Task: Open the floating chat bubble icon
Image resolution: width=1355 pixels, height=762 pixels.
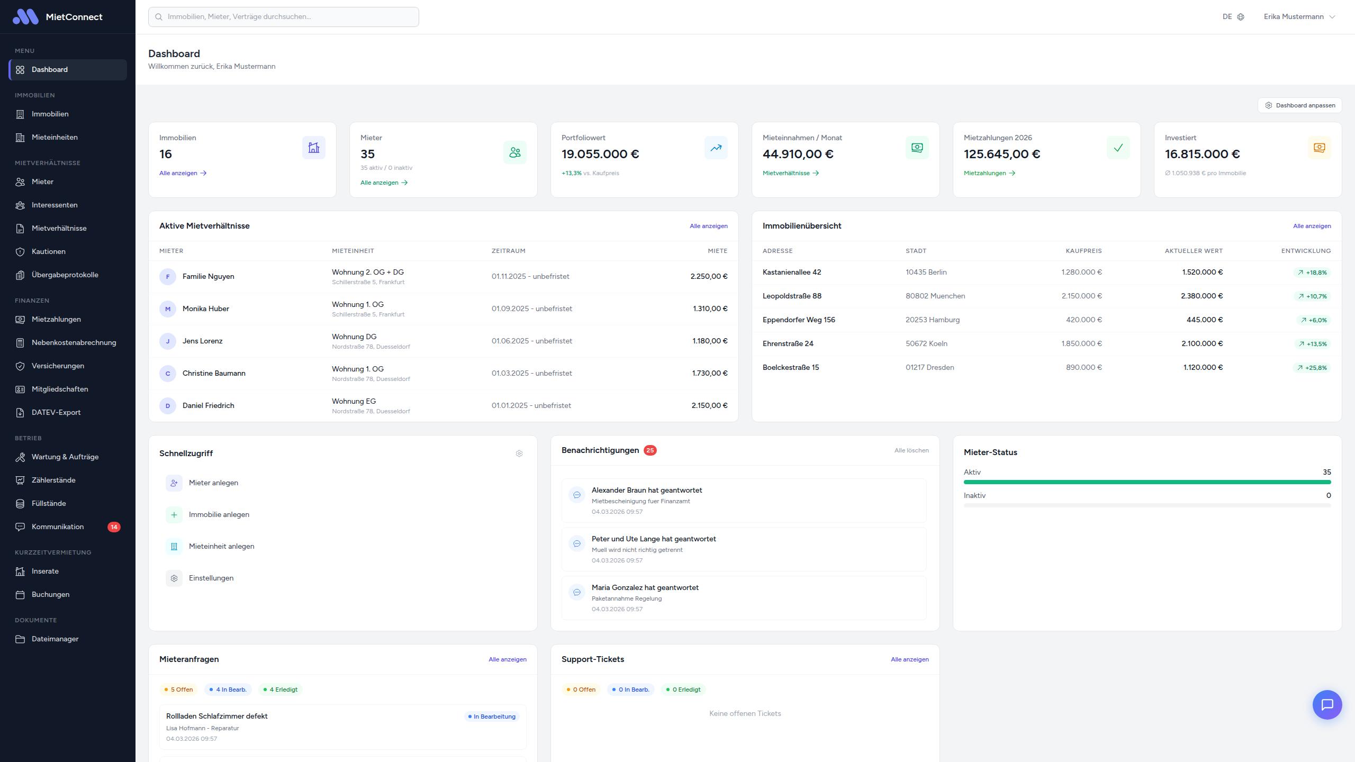Action: pos(1327,704)
